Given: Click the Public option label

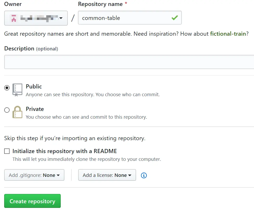Looking at the screenshot, I should tap(34, 86).
